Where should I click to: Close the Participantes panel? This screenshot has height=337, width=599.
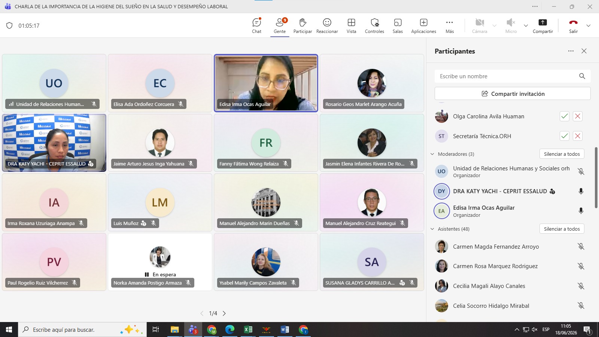[584, 51]
